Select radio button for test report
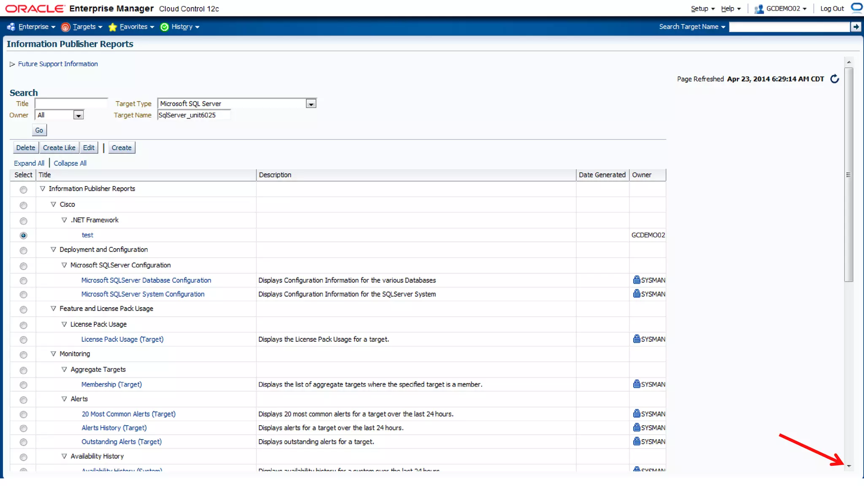 coord(24,235)
